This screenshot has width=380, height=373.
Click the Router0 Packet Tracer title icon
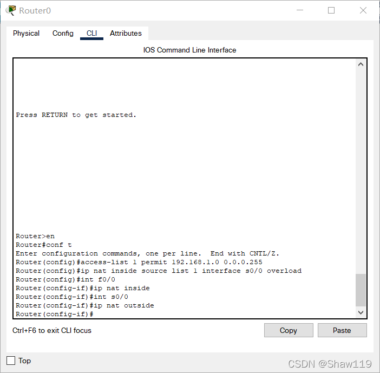[x=11, y=10]
